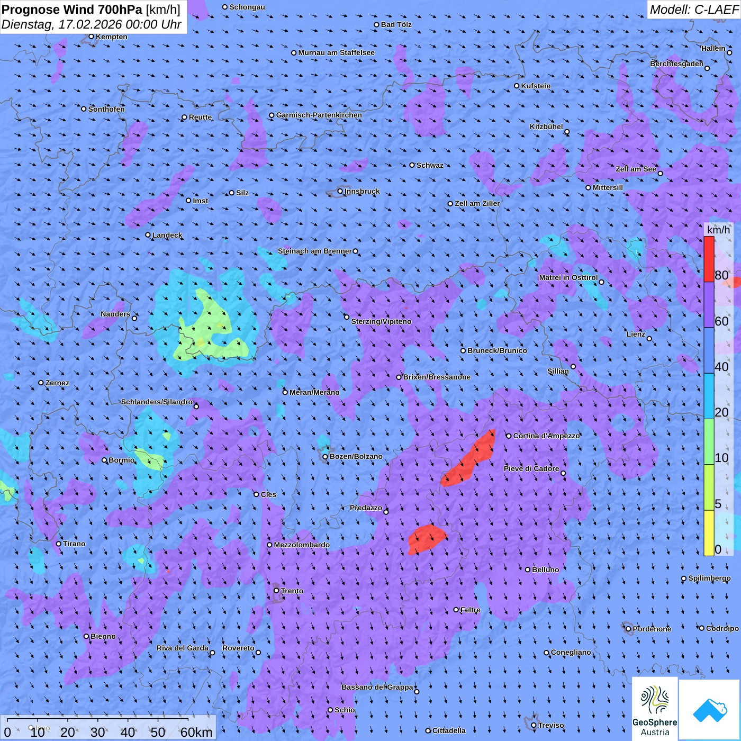
Task: Click the 'Schio' town label
Action: [345, 710]
